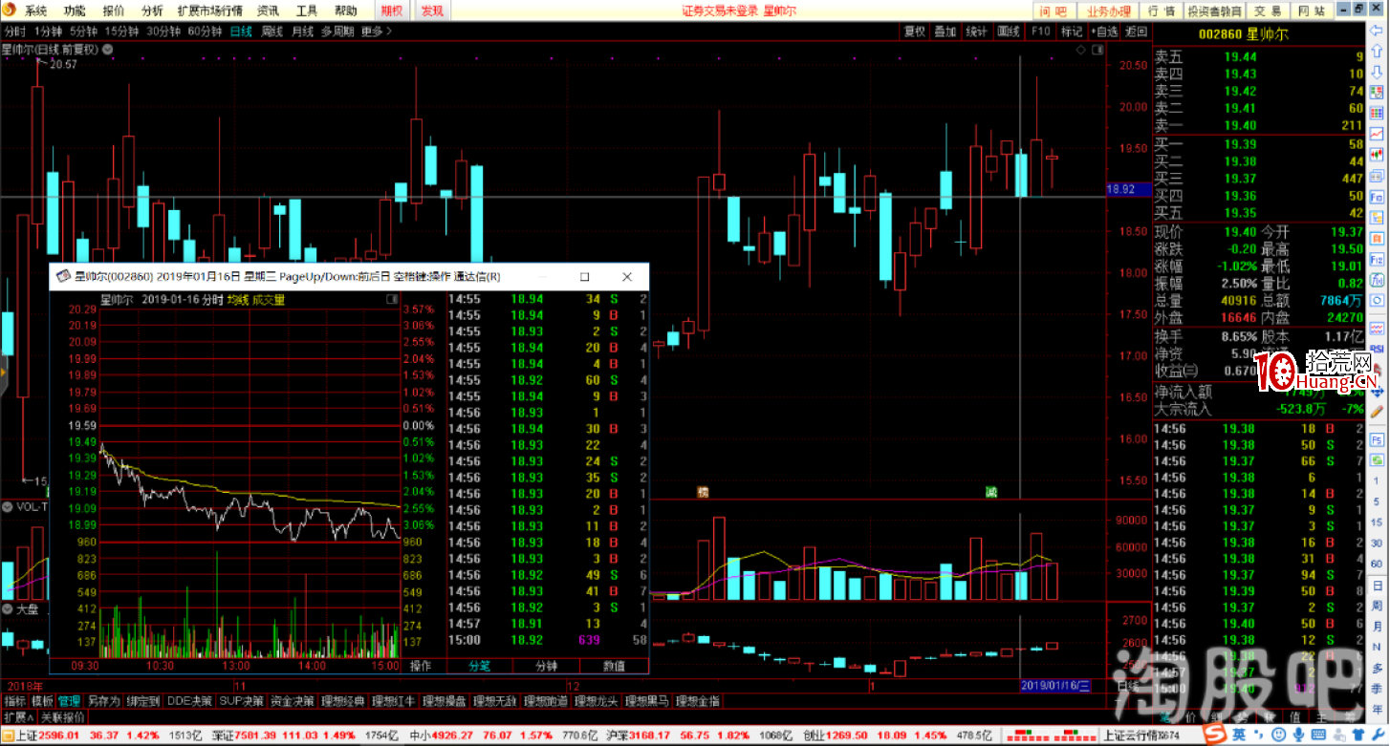Click the 问吧 top button
This screenshot has width=1390, height=746.
click(1053, 11)
